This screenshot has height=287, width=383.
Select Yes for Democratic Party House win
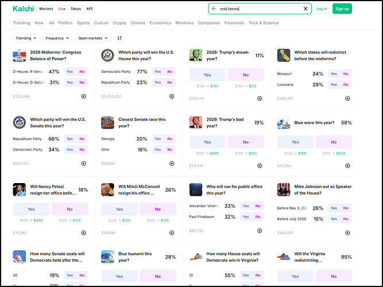coord(158,72)
